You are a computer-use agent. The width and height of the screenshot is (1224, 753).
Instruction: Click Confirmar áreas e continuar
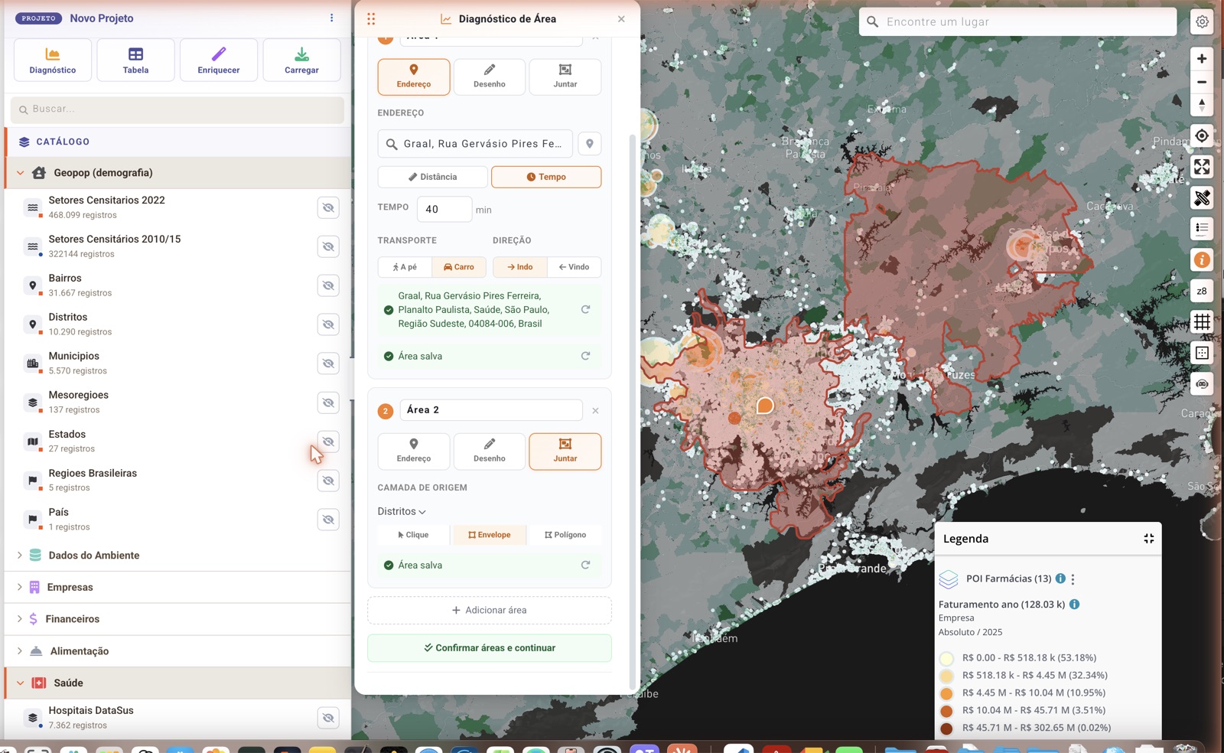point(490,647)
